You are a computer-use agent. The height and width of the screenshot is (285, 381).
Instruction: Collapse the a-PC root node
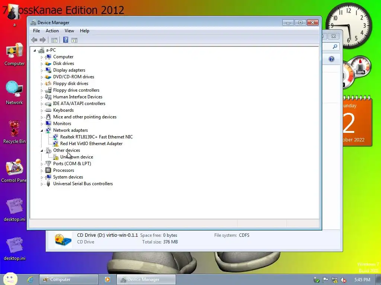point(35,50)
